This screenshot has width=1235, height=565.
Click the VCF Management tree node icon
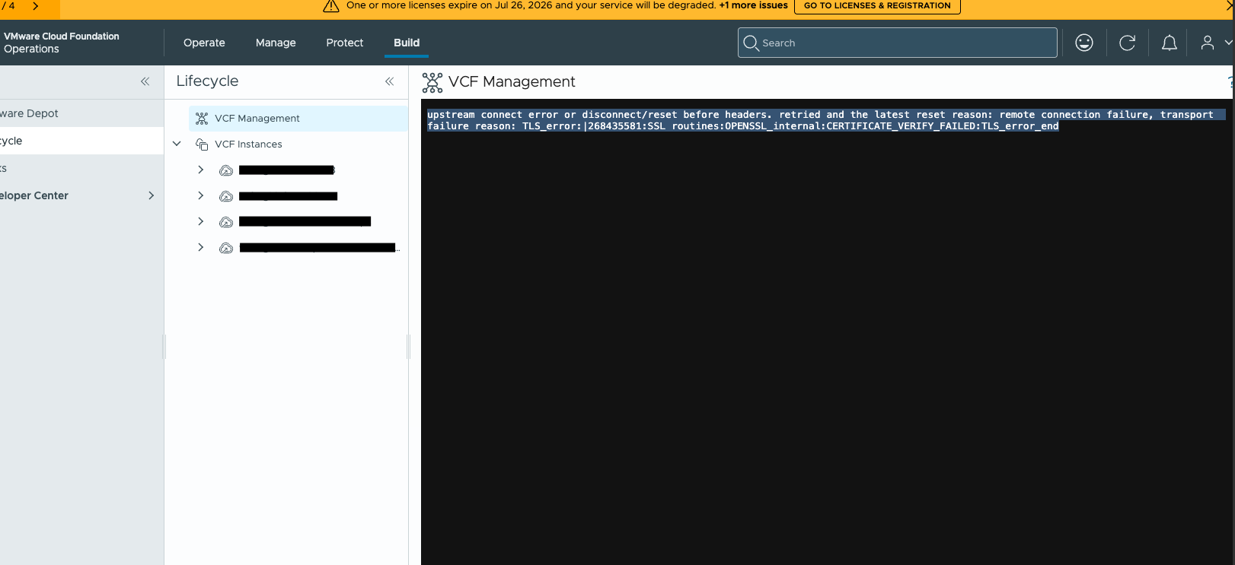(202, 119)
